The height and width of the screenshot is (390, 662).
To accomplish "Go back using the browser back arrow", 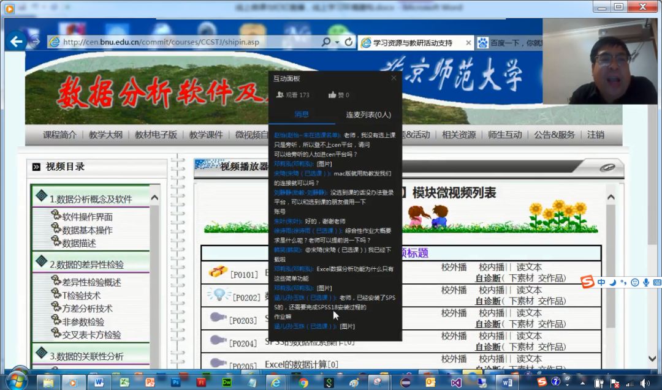I will 17,41.
